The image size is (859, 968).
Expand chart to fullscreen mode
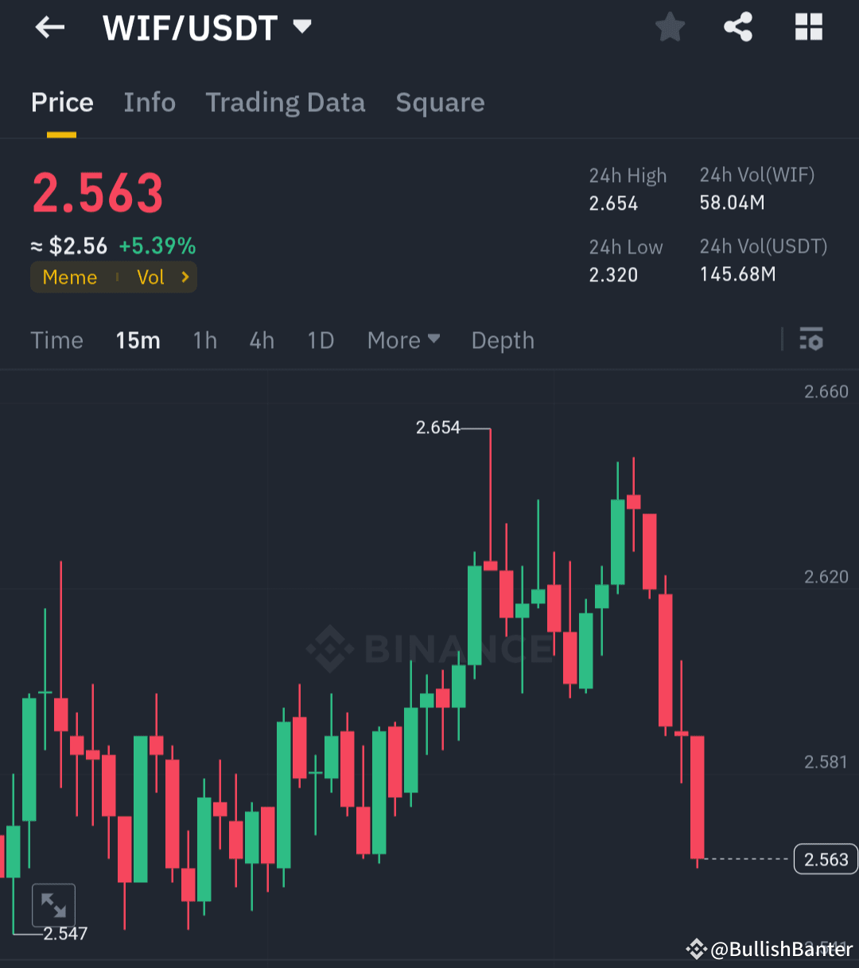(x=53, y=904)
